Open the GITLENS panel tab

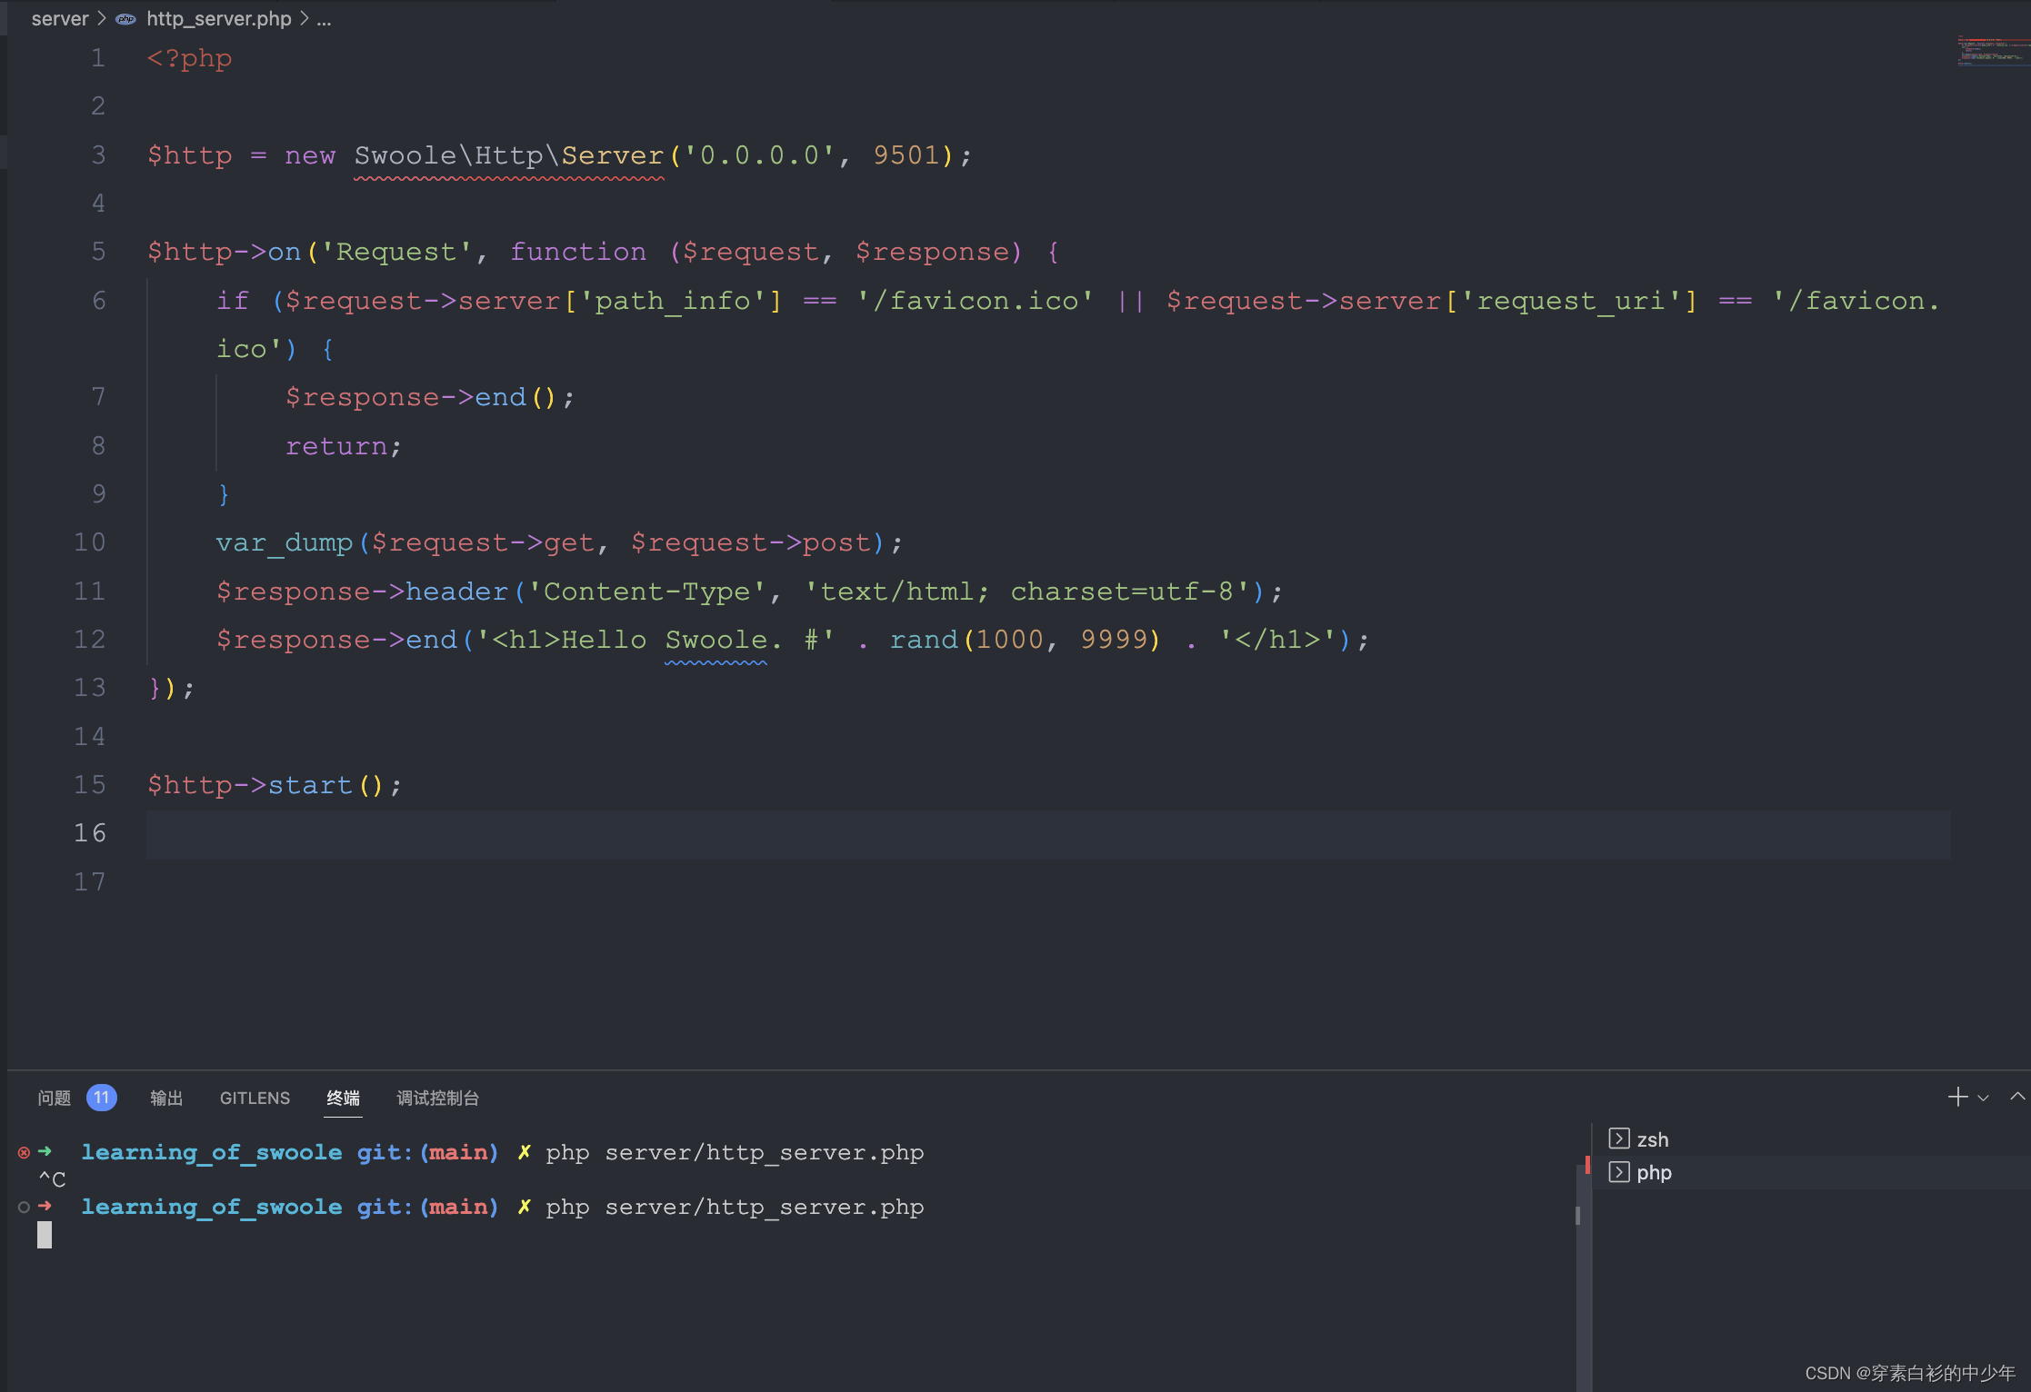click(x=255, y=1099)
